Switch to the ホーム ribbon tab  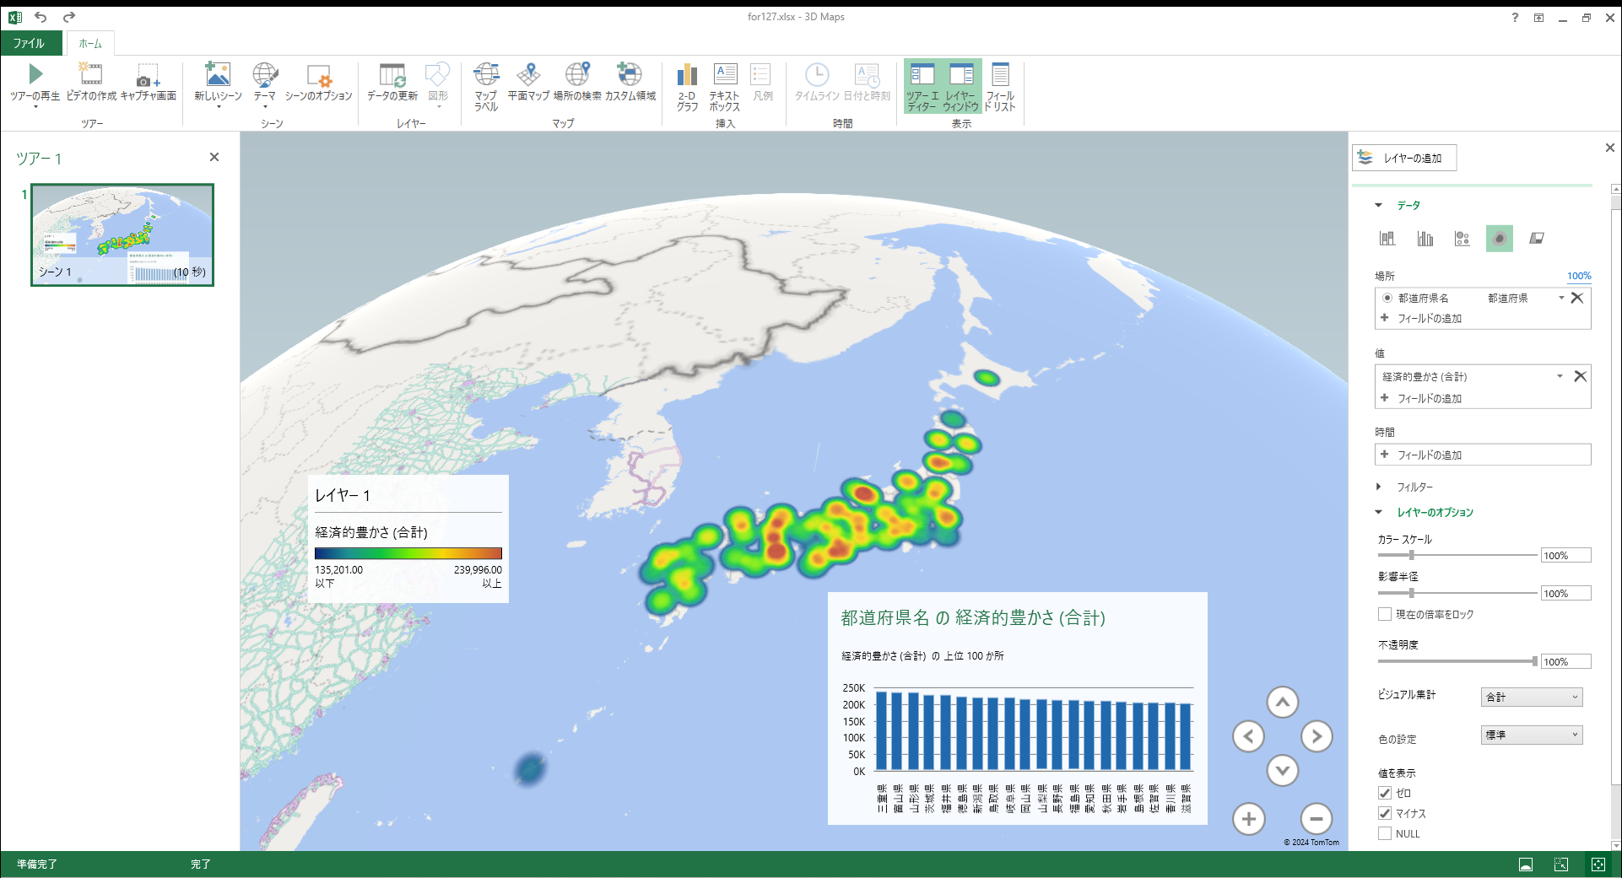tap(90, 43)
